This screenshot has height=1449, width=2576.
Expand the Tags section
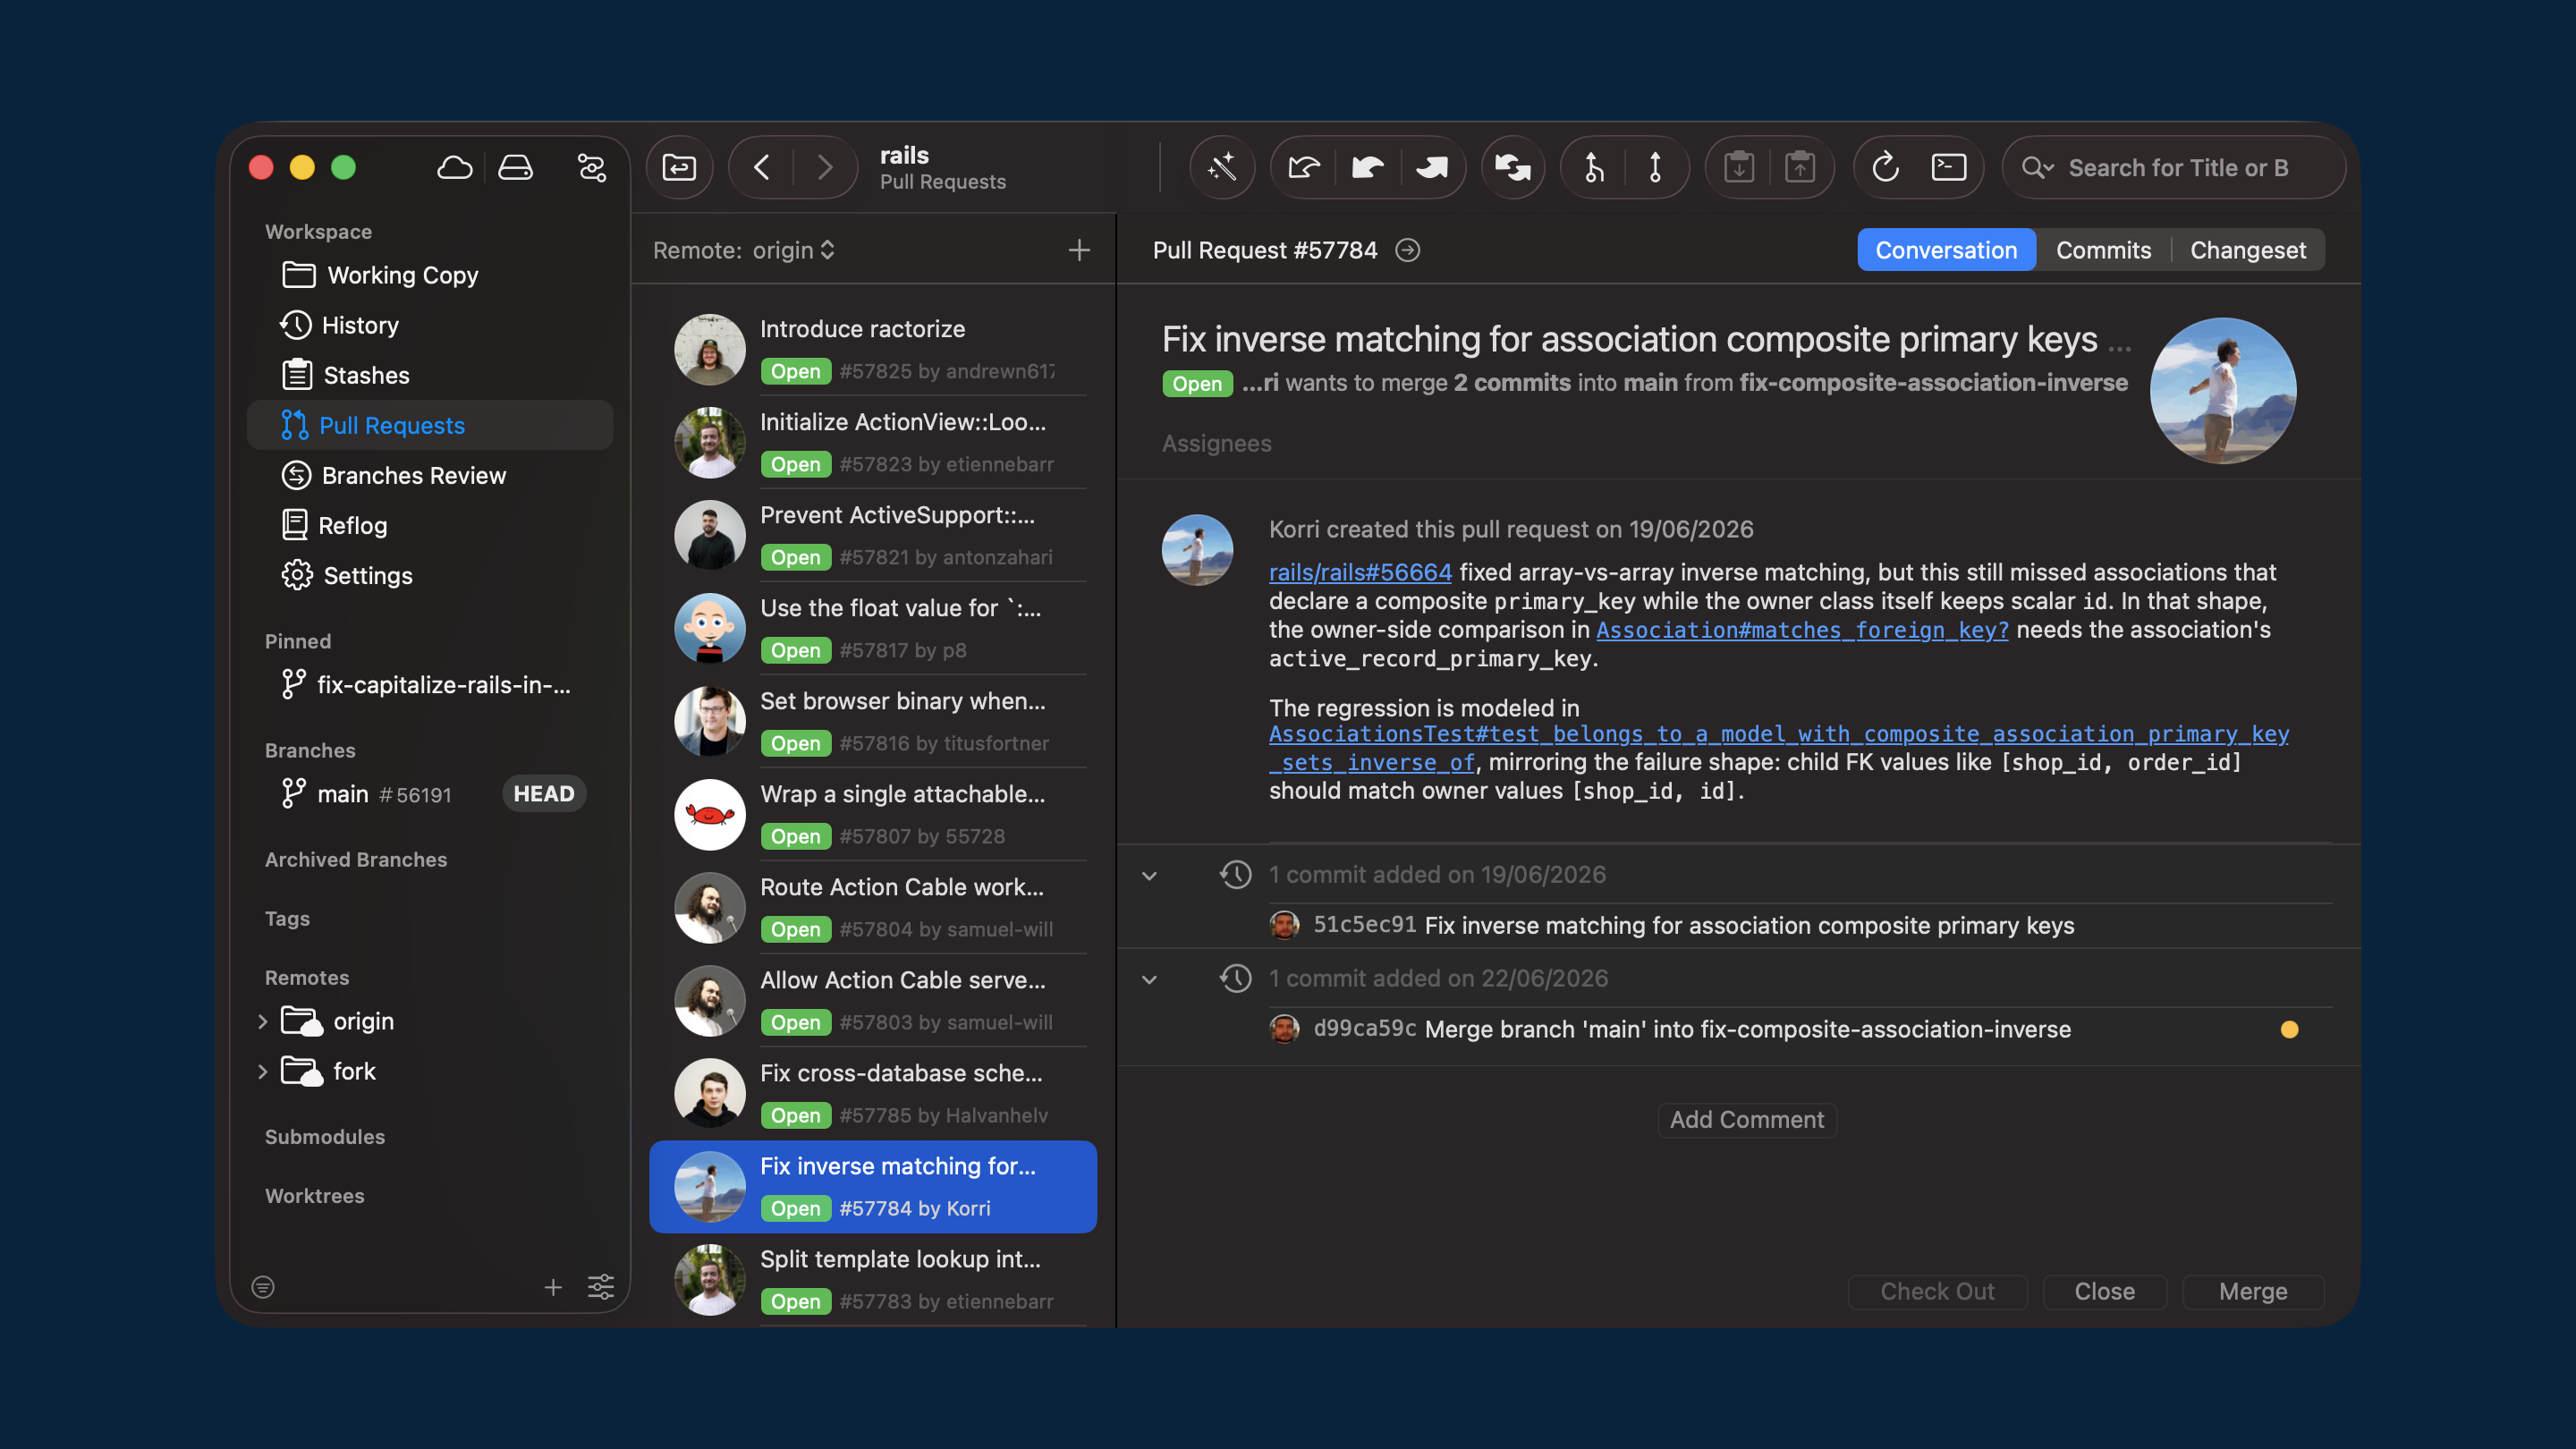287,918
